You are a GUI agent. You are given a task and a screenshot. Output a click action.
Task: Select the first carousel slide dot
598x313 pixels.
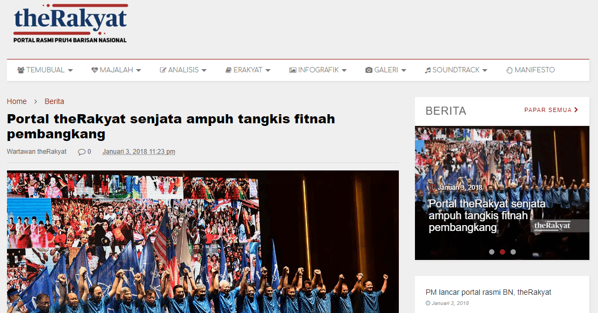492,251
